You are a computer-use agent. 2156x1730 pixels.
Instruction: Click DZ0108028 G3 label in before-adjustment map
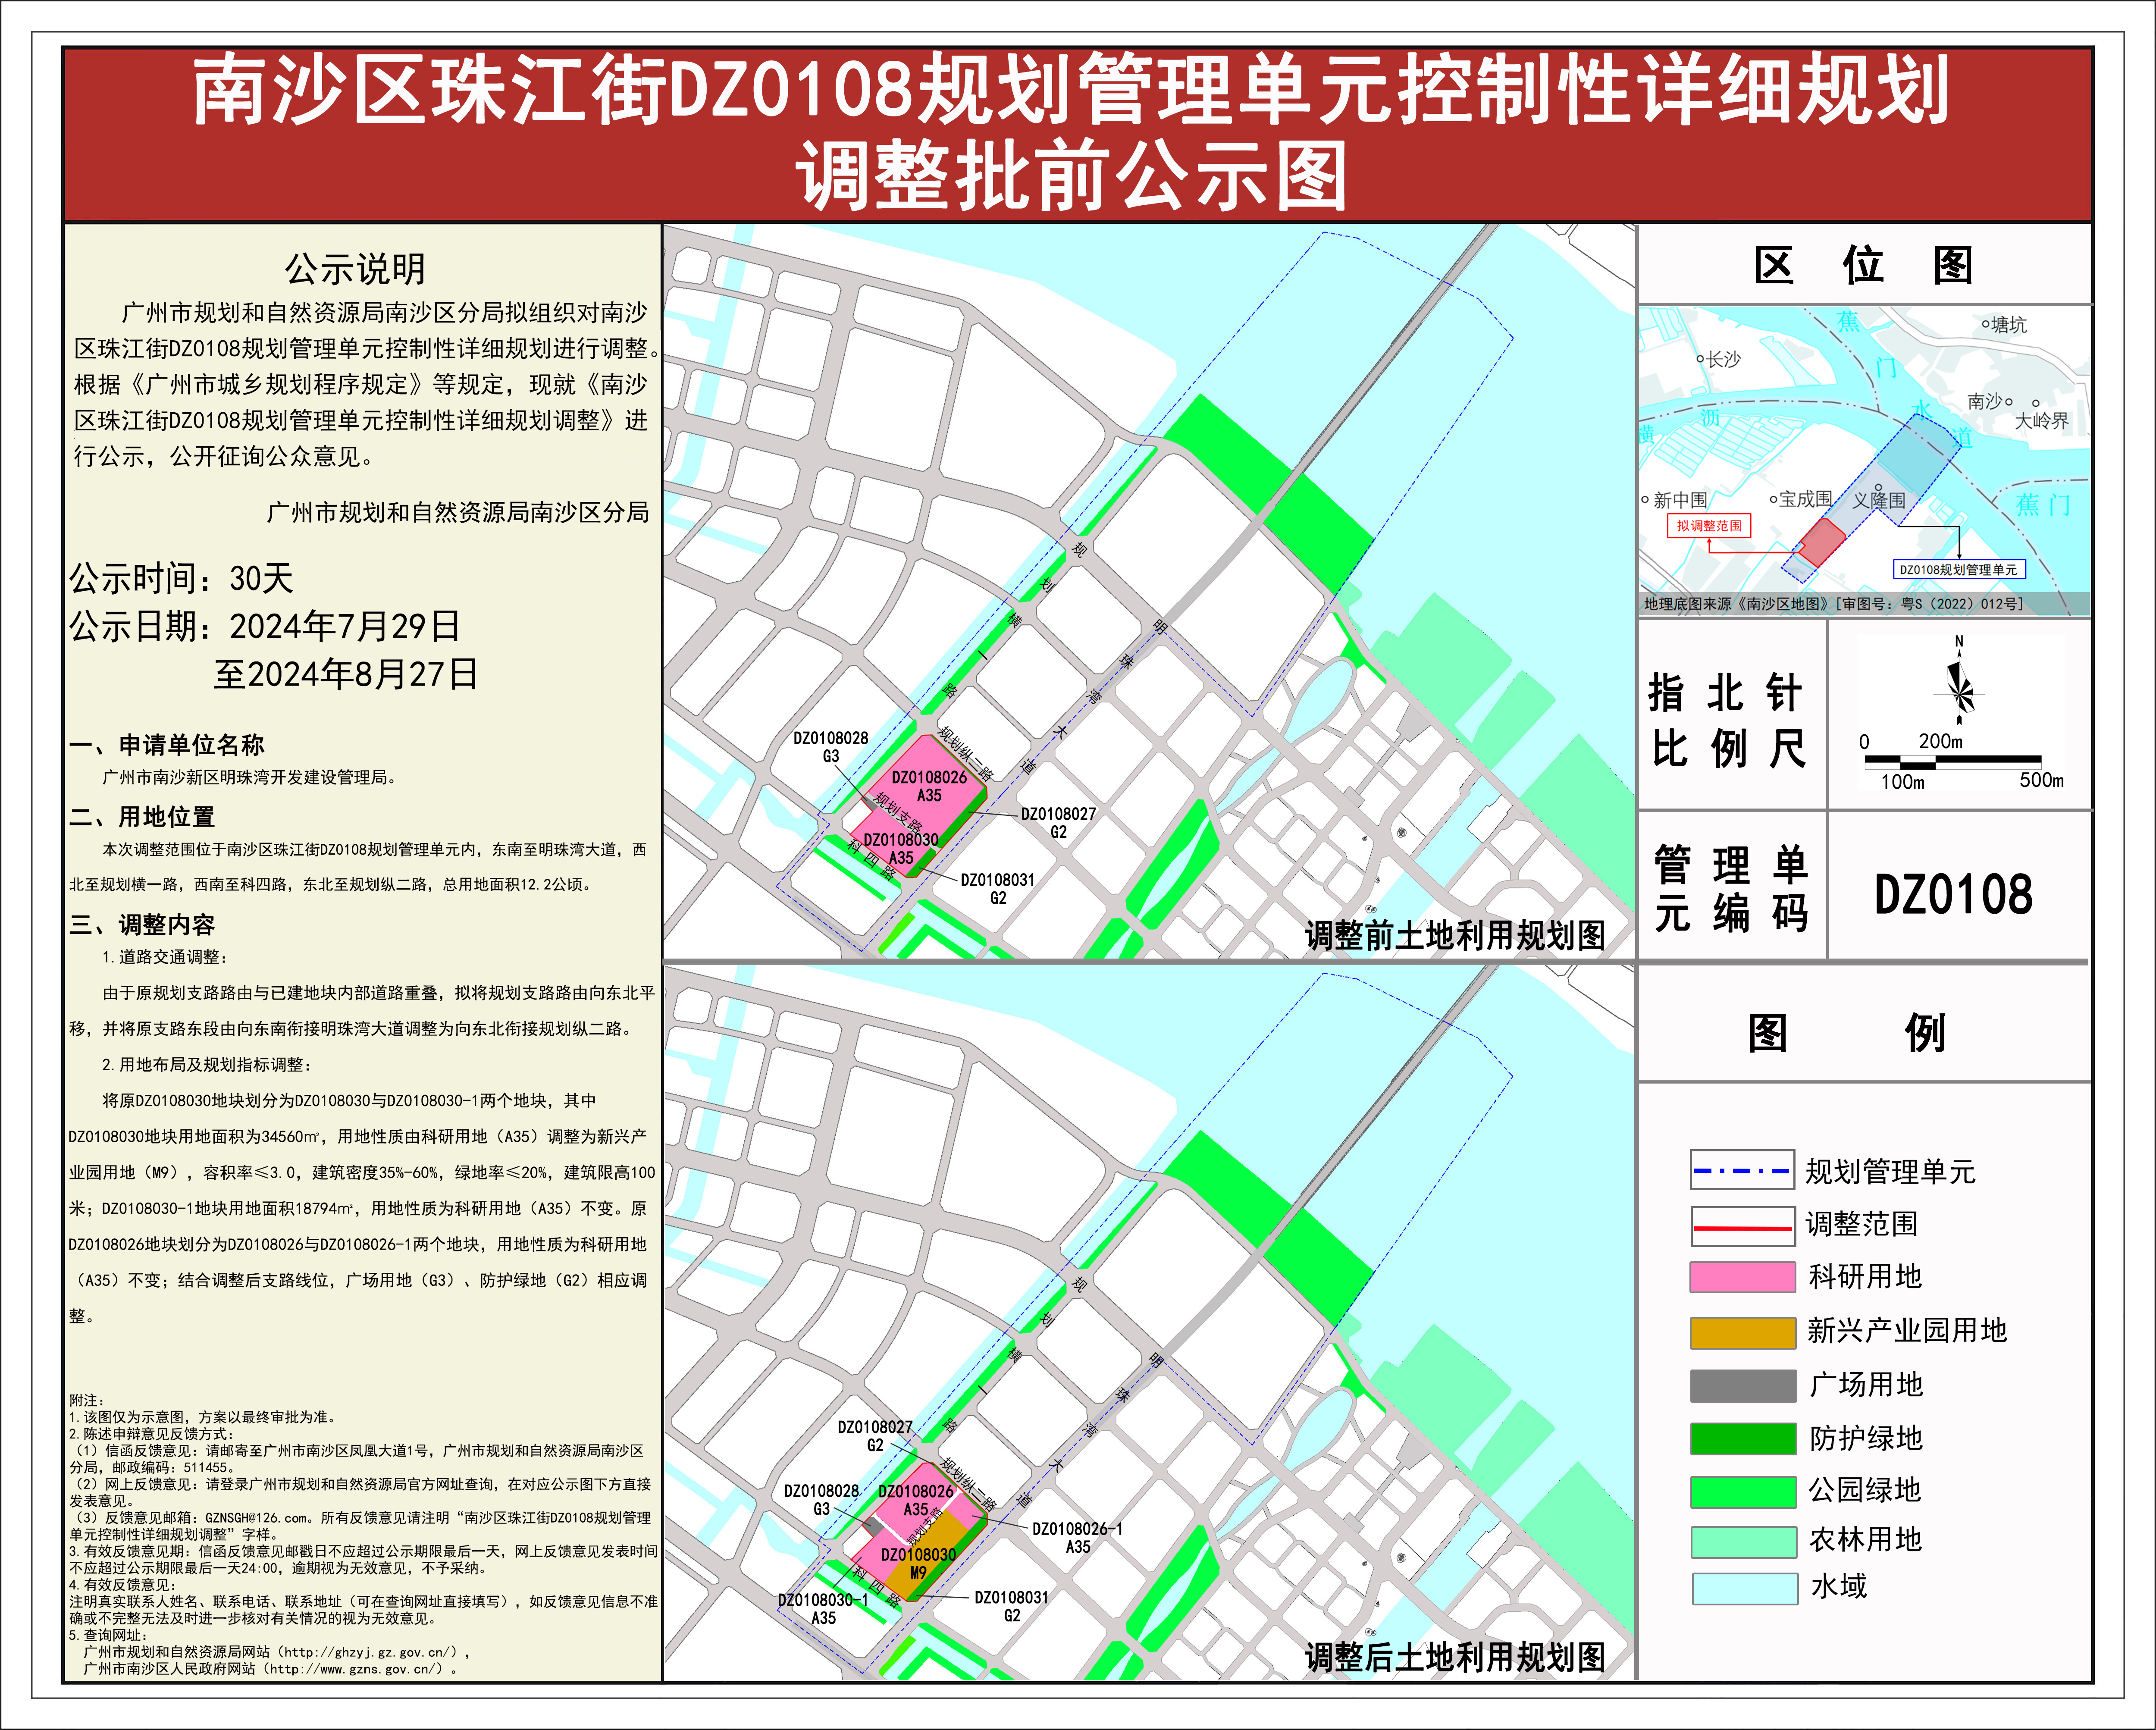831,747
